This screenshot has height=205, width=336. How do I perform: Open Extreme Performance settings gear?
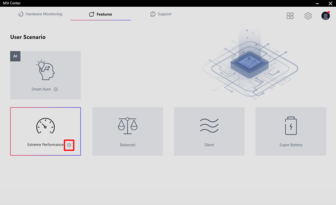(69, 145)
